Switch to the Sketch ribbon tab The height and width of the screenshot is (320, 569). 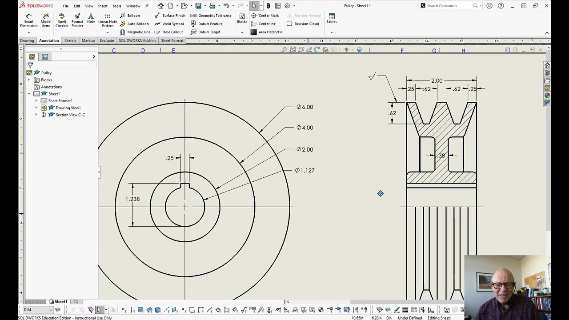[70, 40]
